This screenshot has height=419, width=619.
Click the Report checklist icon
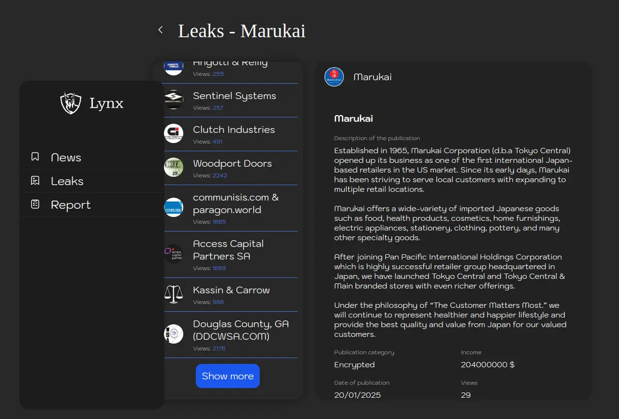35,204
